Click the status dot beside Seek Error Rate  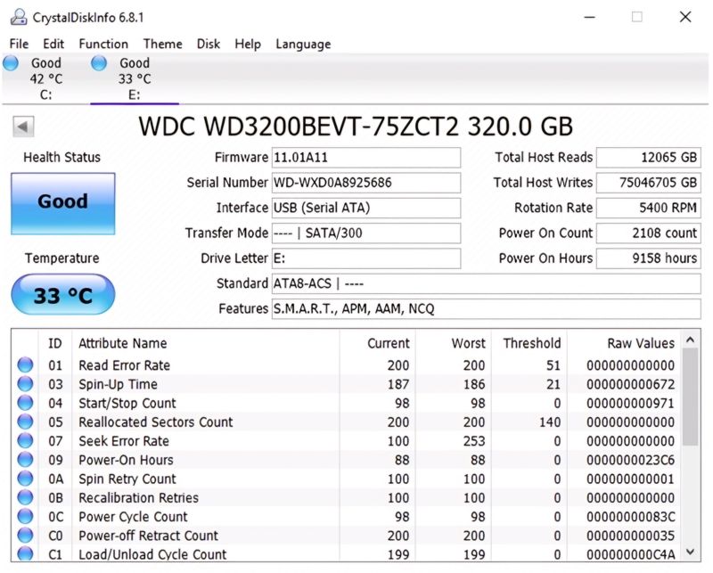click(27, 441)
